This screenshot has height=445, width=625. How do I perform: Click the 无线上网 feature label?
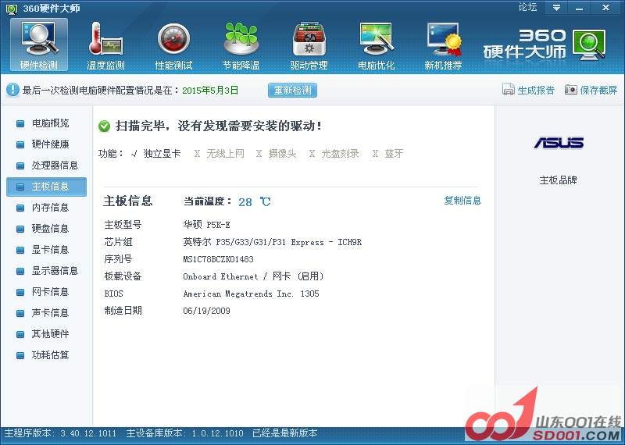[x=225, y=154]
